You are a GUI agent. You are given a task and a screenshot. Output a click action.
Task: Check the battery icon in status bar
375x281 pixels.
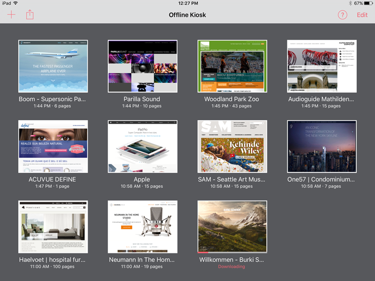pos(368,3)
